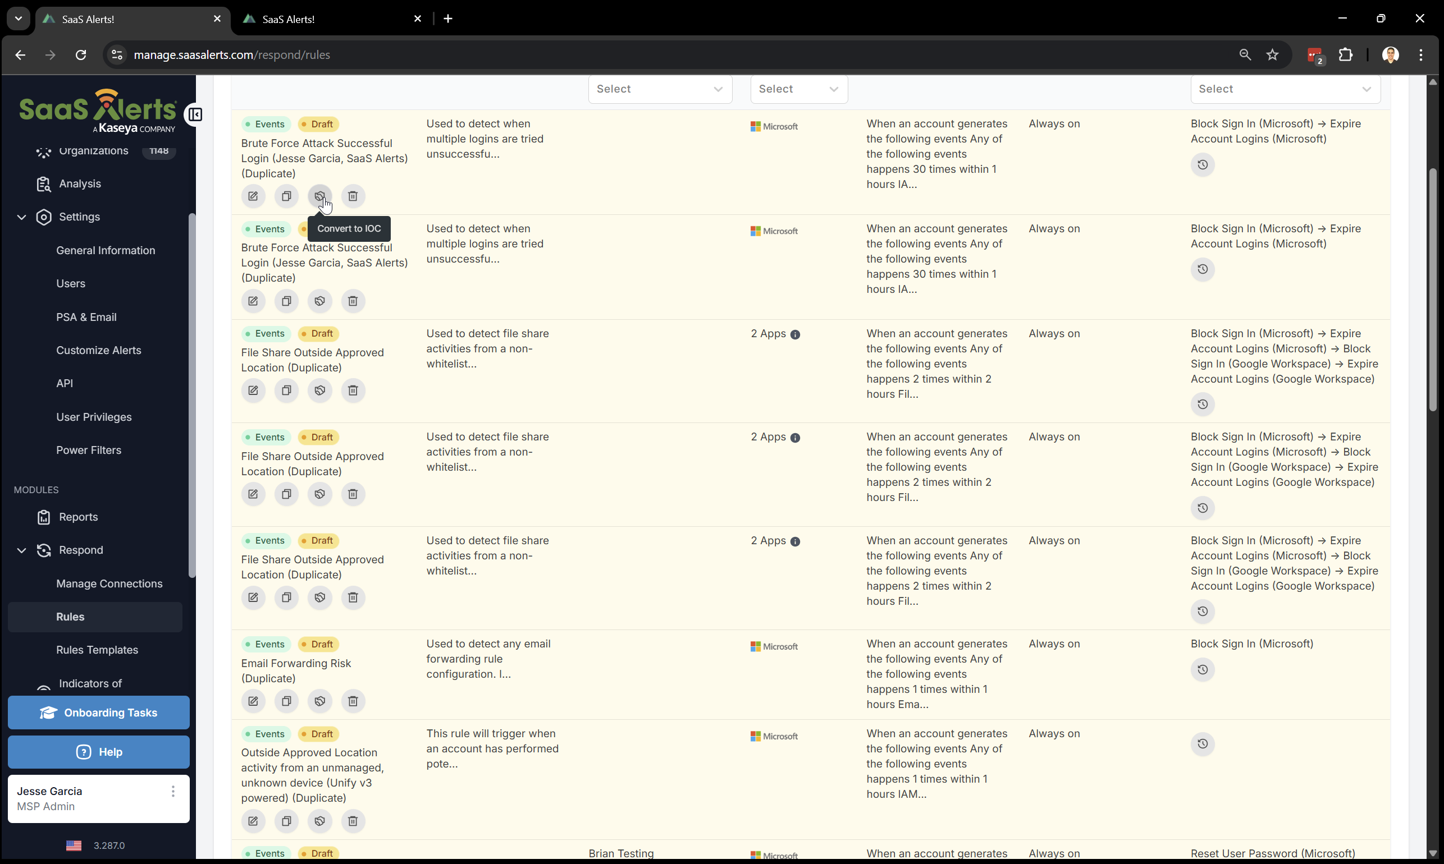Open Customize Alerts page
1444x864 pixels.
pyautogui.click(x=98, y=351)
